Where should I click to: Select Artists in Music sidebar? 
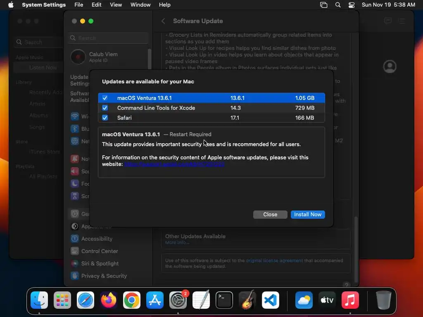click(37, 104)
